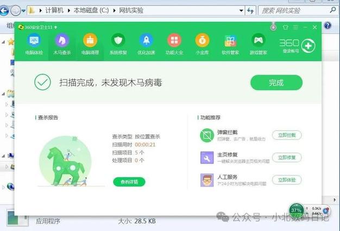Click the magnifier in Explorer search box

pyautogui.click(x=332, y=10)
